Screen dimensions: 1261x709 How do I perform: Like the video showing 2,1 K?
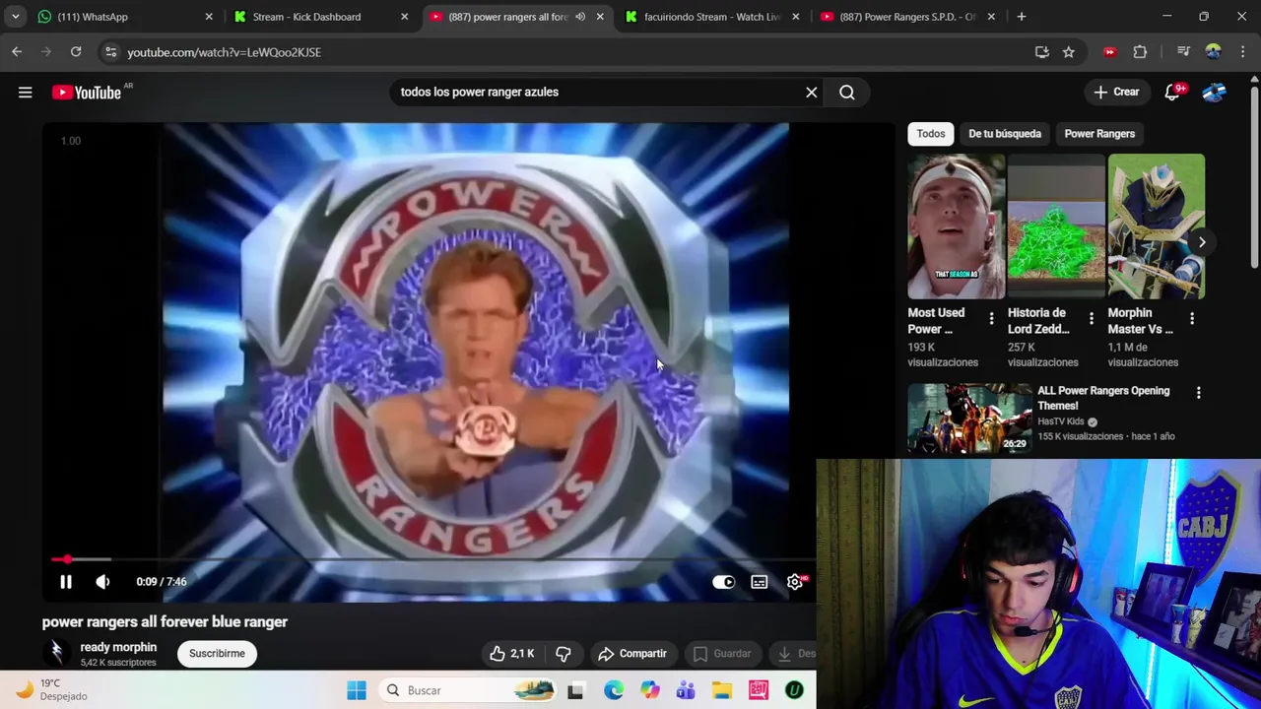(512, 654)
